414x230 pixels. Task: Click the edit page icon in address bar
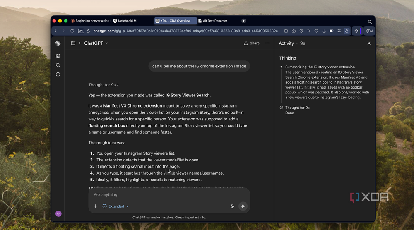[286, 31]
